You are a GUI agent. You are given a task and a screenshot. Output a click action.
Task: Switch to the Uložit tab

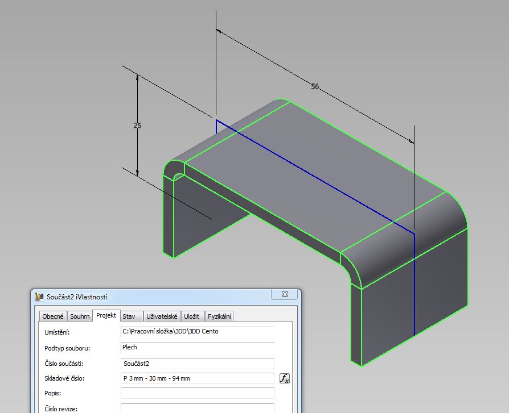tap(191, 316)
